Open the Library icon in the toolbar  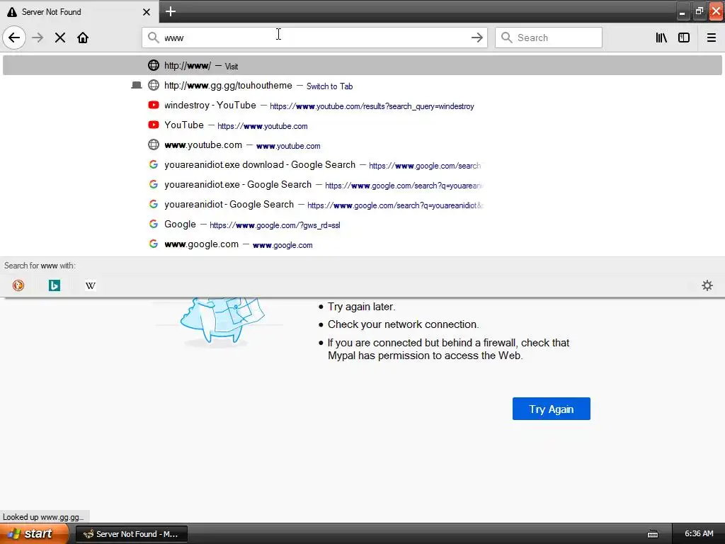click(x=661, y=38)
